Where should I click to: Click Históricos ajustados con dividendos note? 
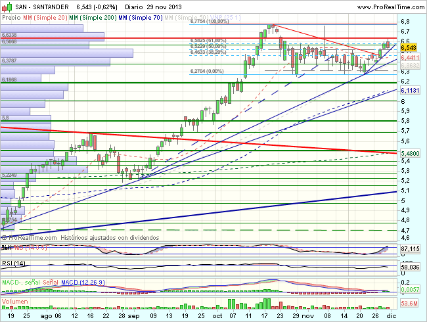point(110,237)
